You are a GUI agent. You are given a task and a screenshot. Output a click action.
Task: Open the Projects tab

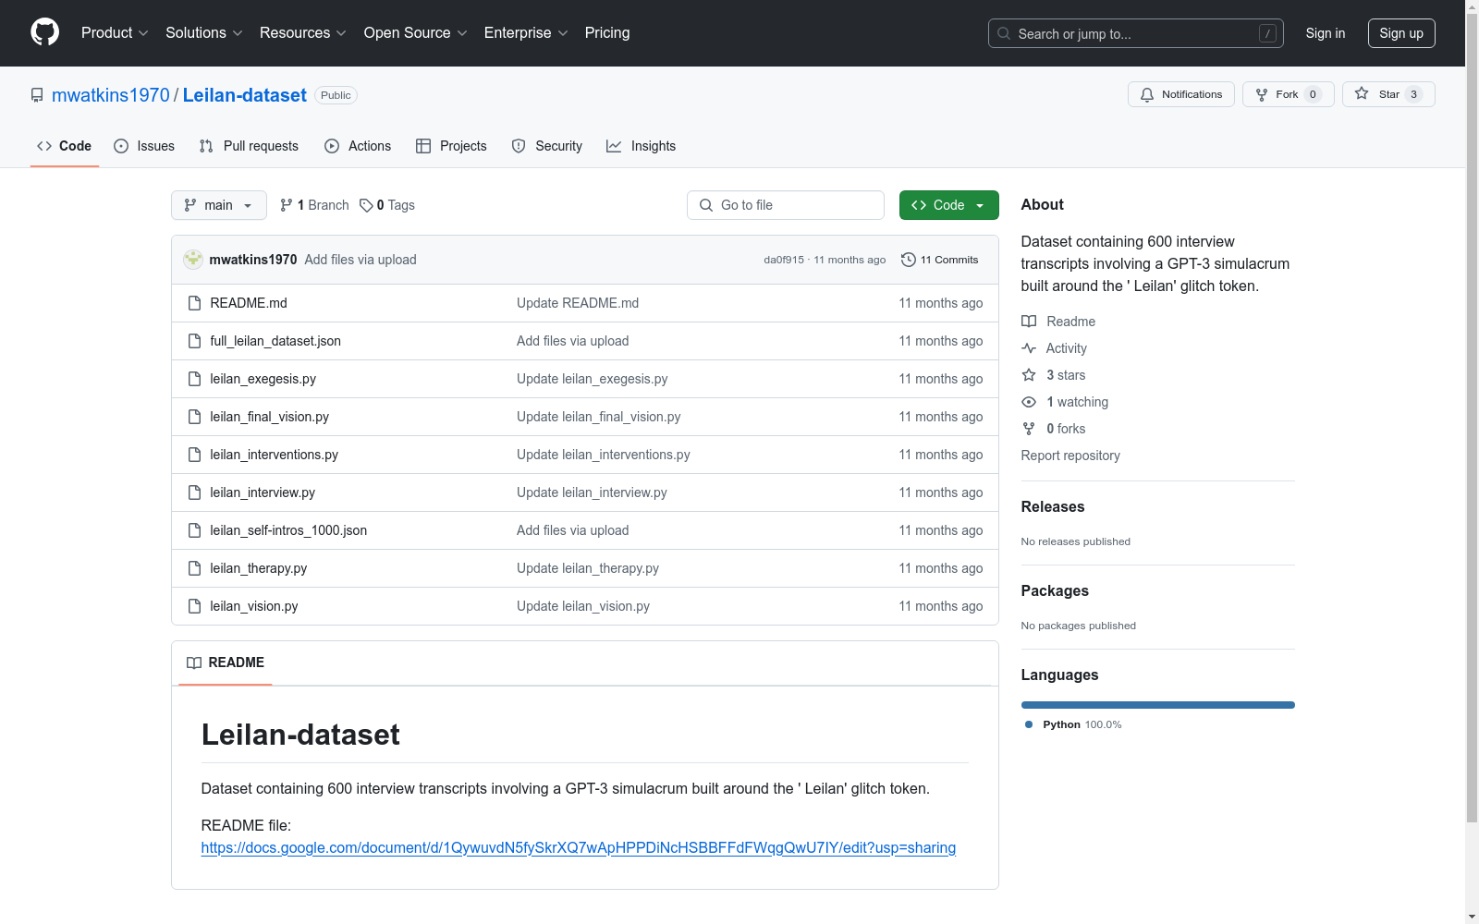coord(451,146)
